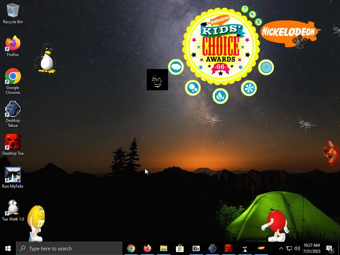Click the flame droplet icon on widget
This screenshot has width=340, height=255.
coord(220,96)
